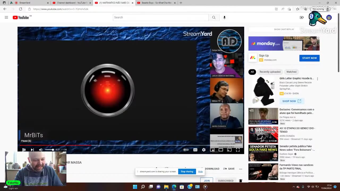Open File Explorer from the taskbar
The height and width of the screenshot is (191, 340).
pyautogui.click(x=166, y=187)
